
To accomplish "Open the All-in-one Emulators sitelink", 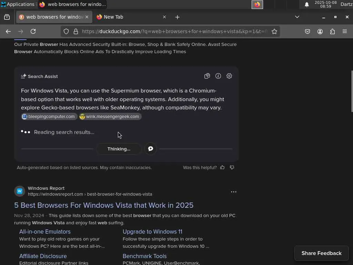I will [x=45, y=232].
